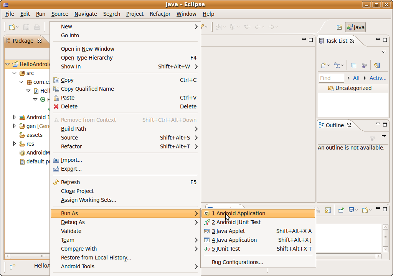393x276 pixels.
Task: Maximize the Task List view
Action: click(385, 40)
